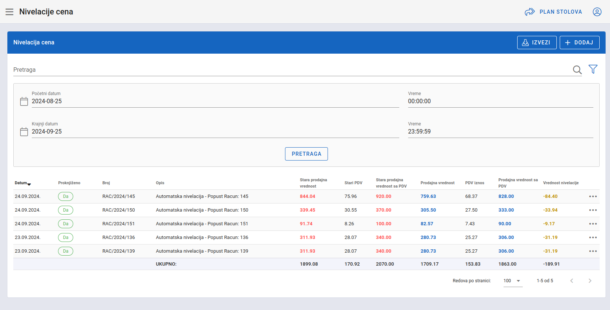Open row actions for RAC/2024/150
610x310 pixels.
tap(593, 210)
